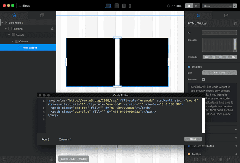The width and height of the screenshot is (240, 163).
Task: Toggle the Preview checkbox in Settings
Action: (x=203, y=79)
